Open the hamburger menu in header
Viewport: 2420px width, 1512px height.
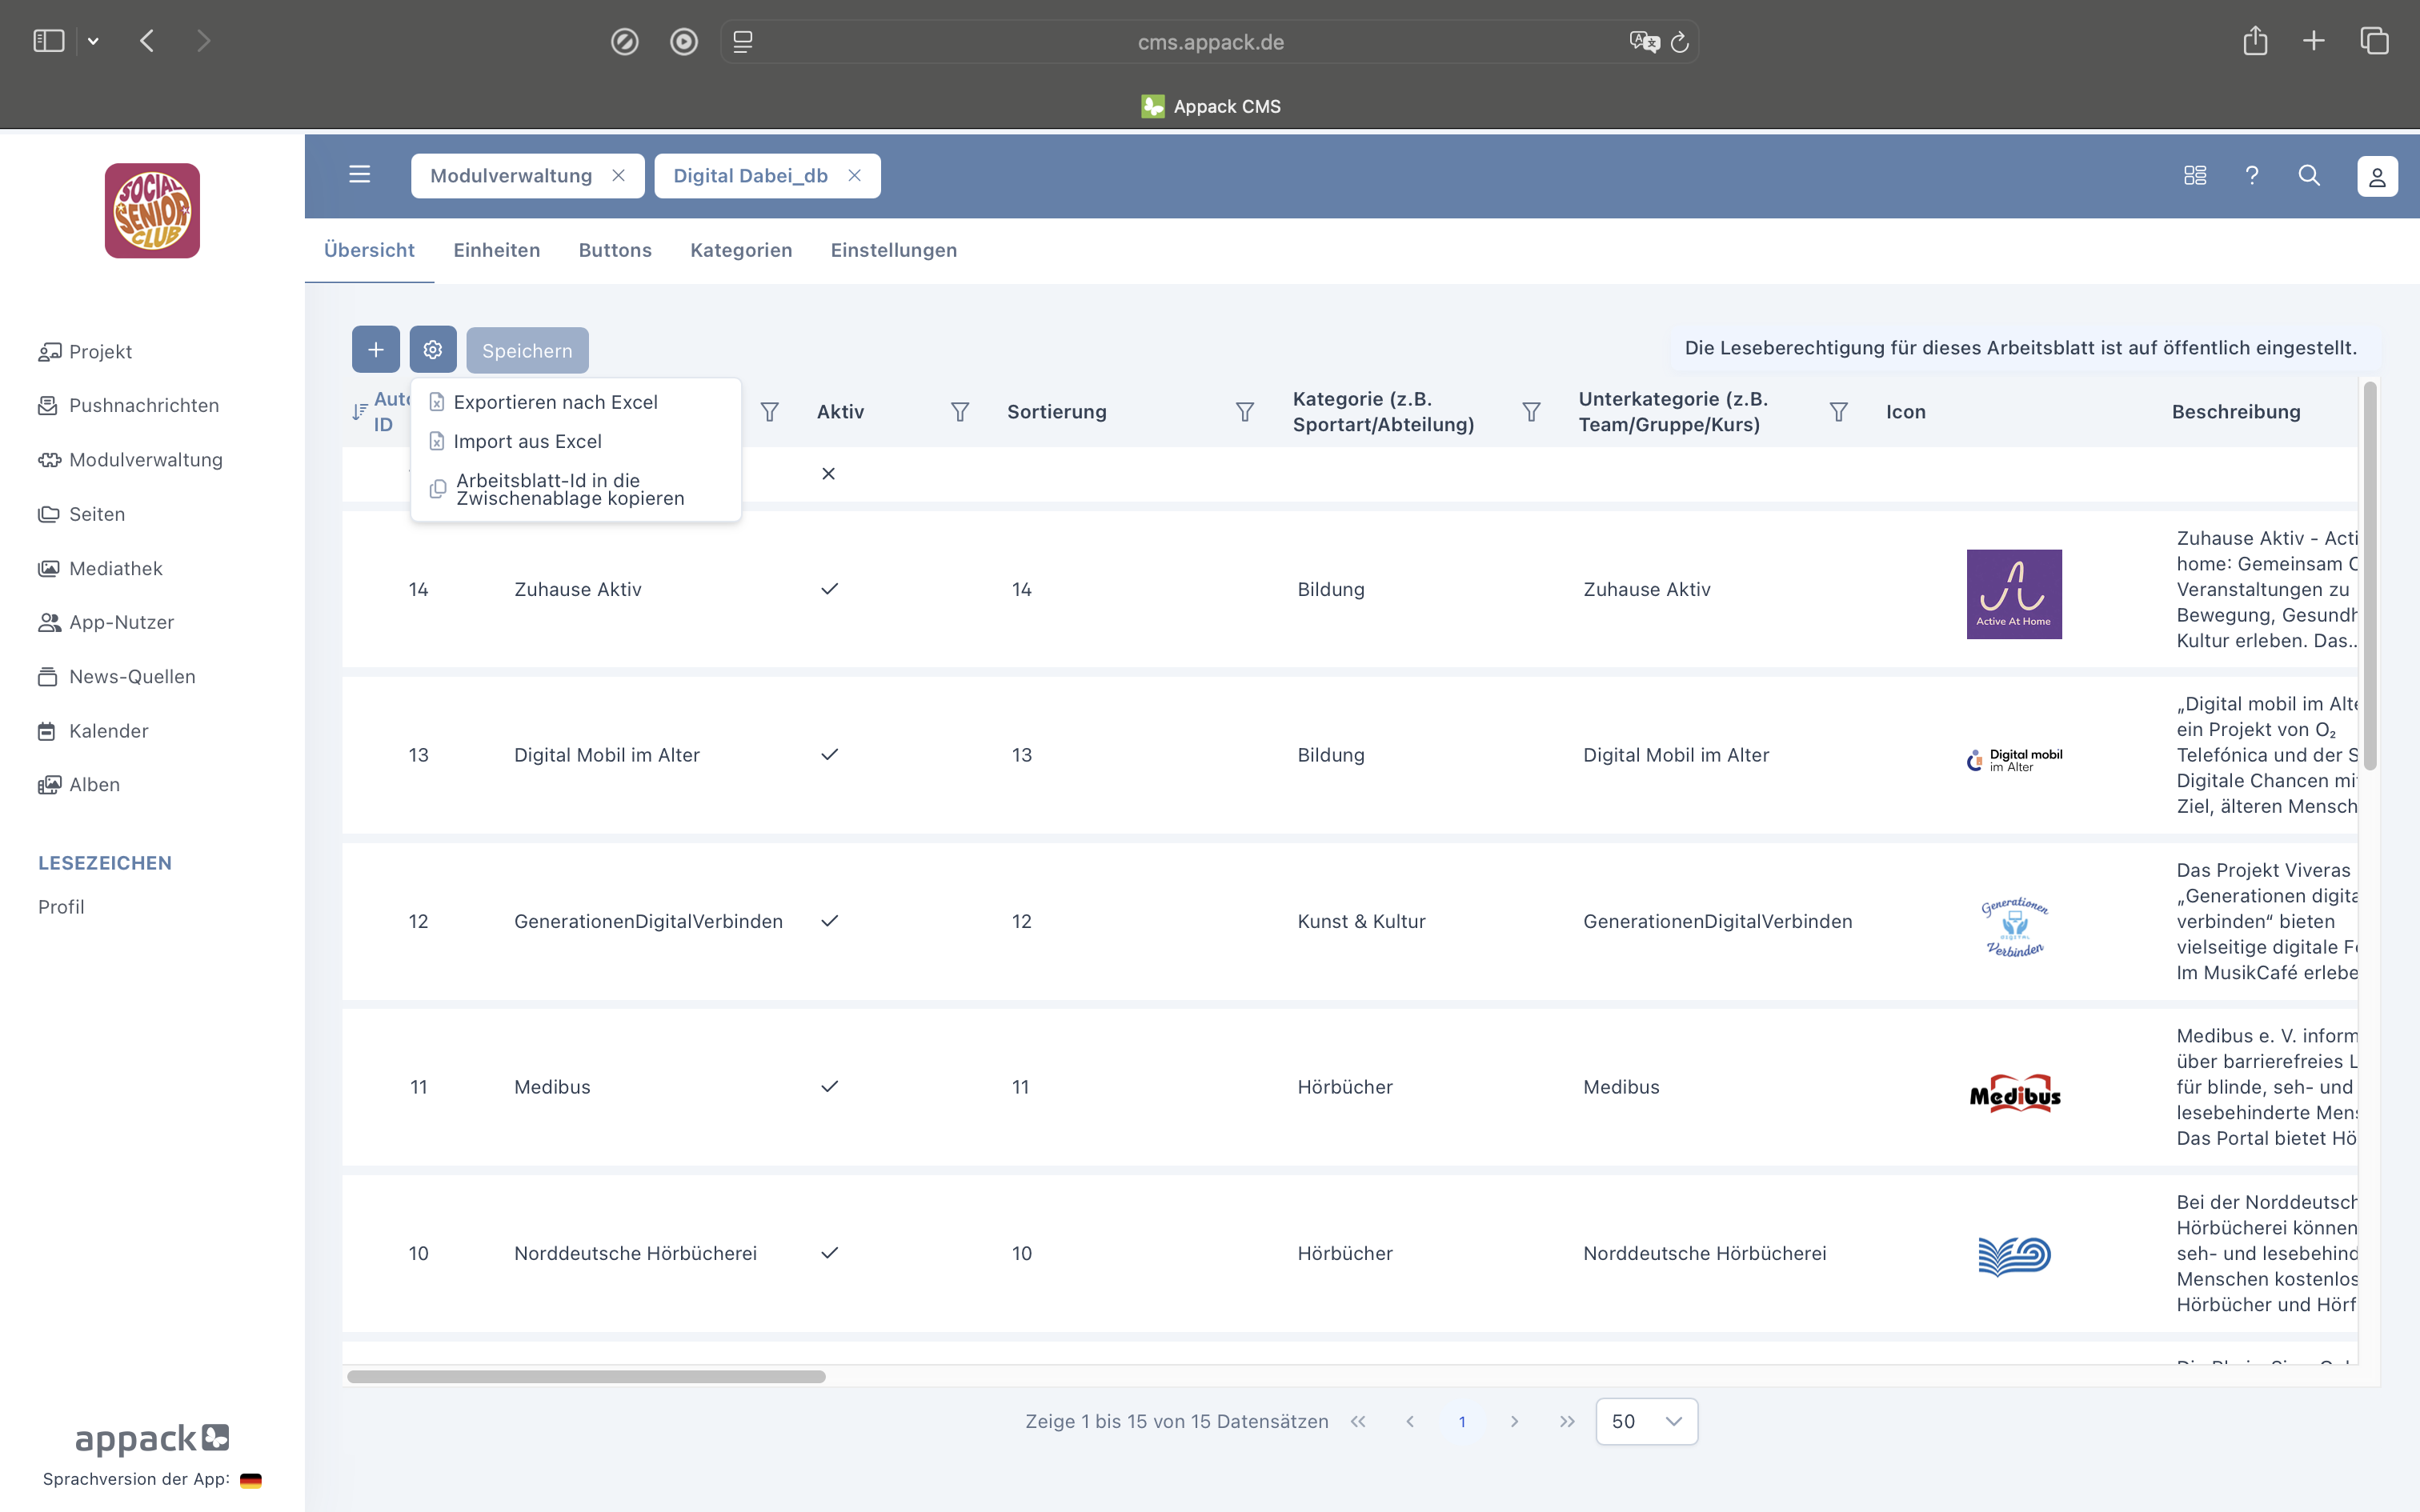click(x=359, y=175)
